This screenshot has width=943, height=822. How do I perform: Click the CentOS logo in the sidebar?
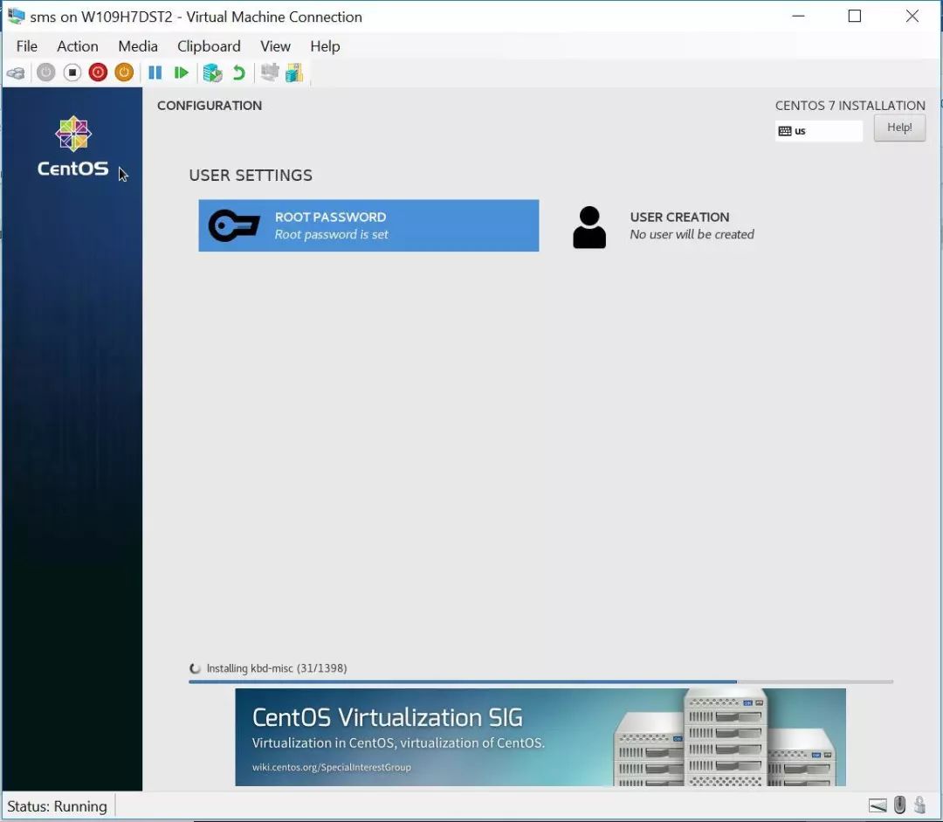(72, 146)
